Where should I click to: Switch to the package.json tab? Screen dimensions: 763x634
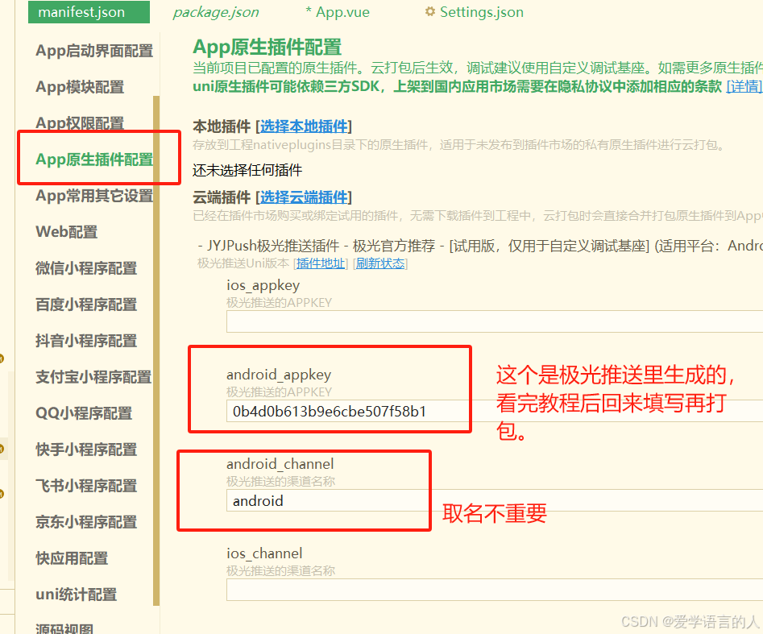click(x=215, y=12)
